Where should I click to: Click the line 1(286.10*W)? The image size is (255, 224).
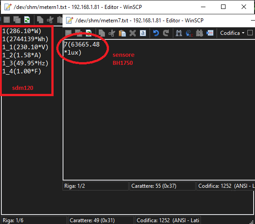(x=22, y=31)
